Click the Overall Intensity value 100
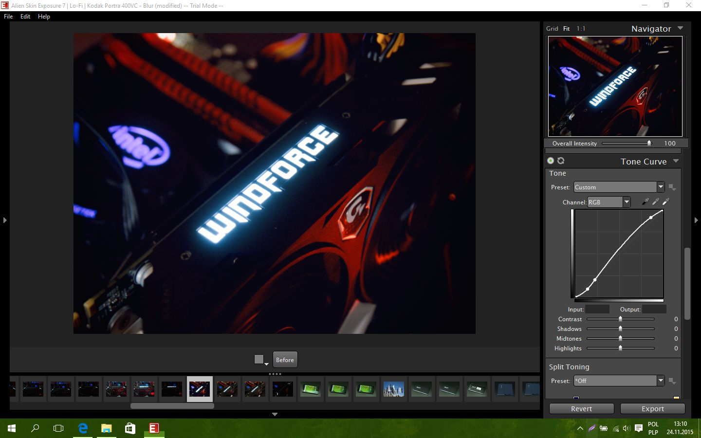 (x=670, y=143)
